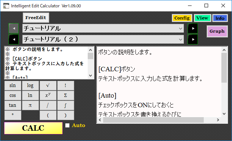Insert the degree symbol key
Image resolution: width=232 pixels, height=141 pixels.
13,115
